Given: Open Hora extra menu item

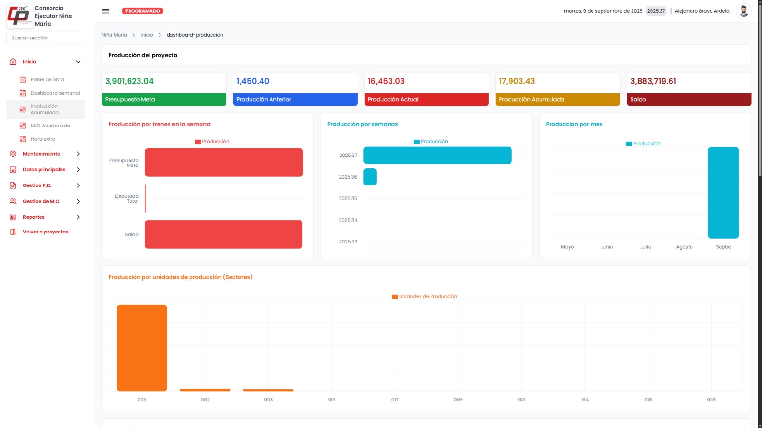Looking at the screenshot, I should [x=43, y=139].
